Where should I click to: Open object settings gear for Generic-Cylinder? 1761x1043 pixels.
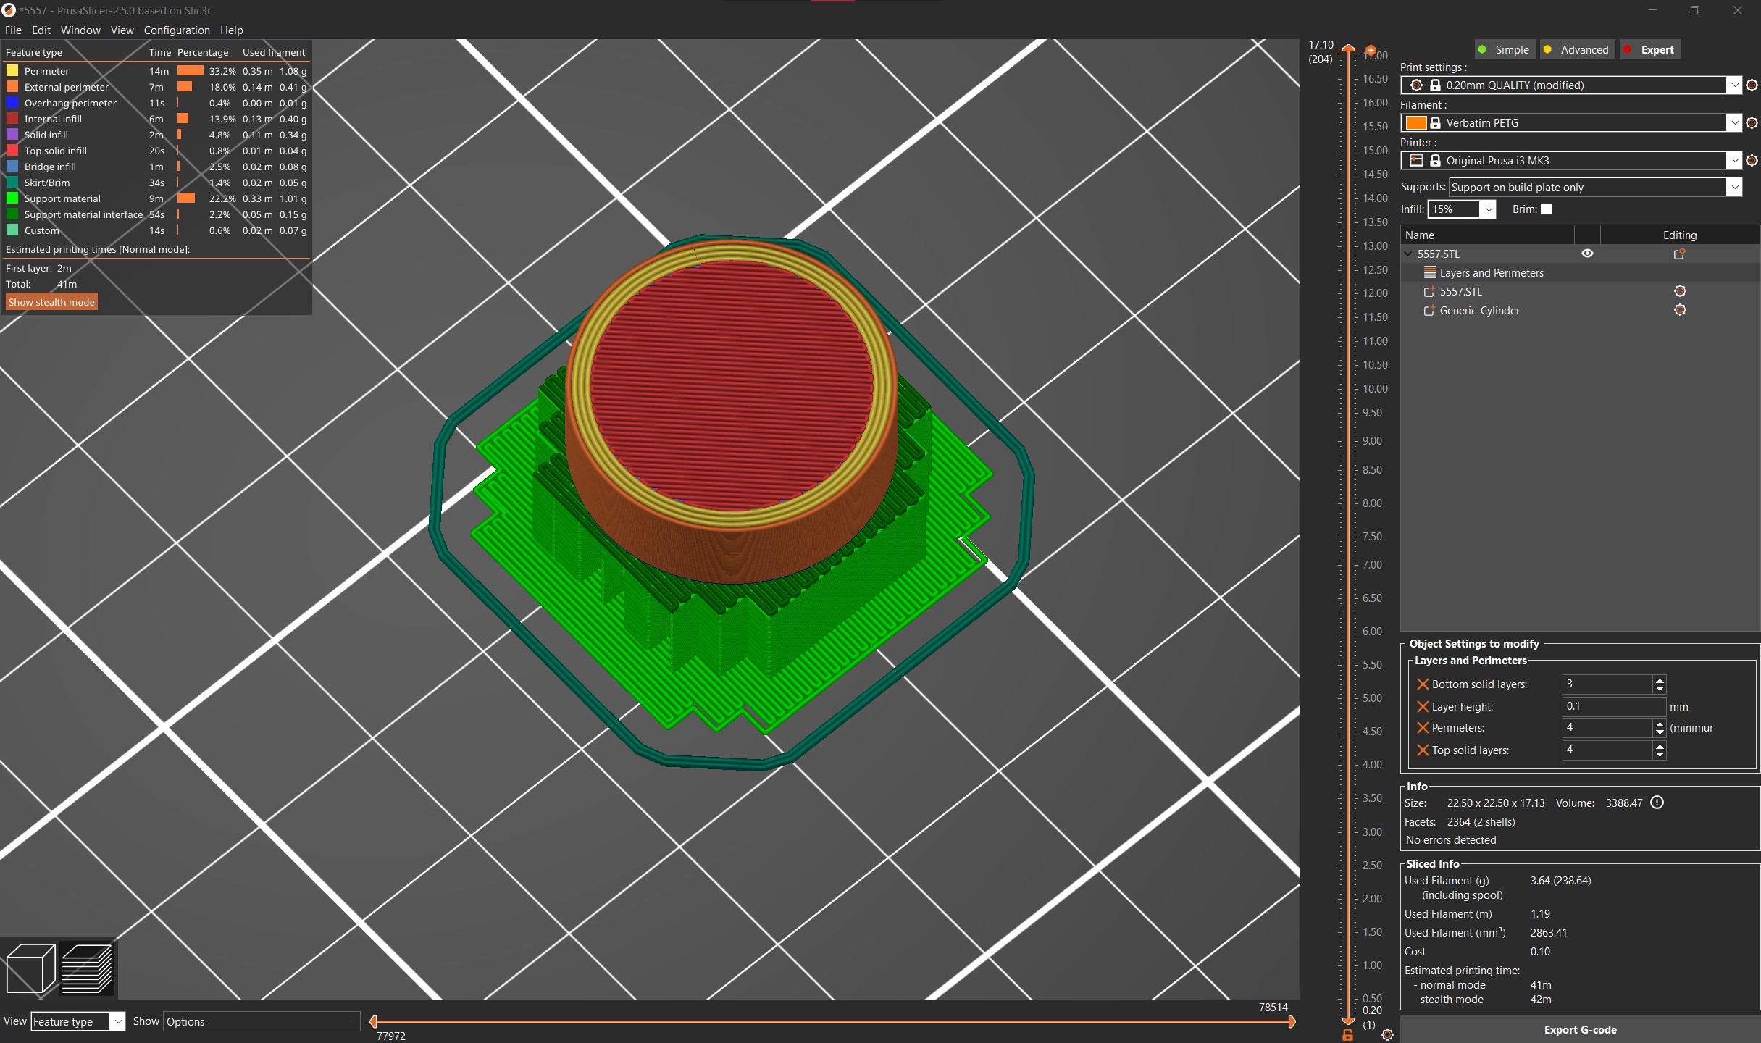[1681, 310]
